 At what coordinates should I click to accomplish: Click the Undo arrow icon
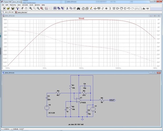129,8
